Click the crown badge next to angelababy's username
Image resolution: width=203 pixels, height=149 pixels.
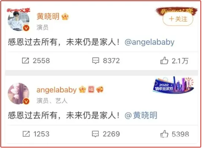(83, 89)
